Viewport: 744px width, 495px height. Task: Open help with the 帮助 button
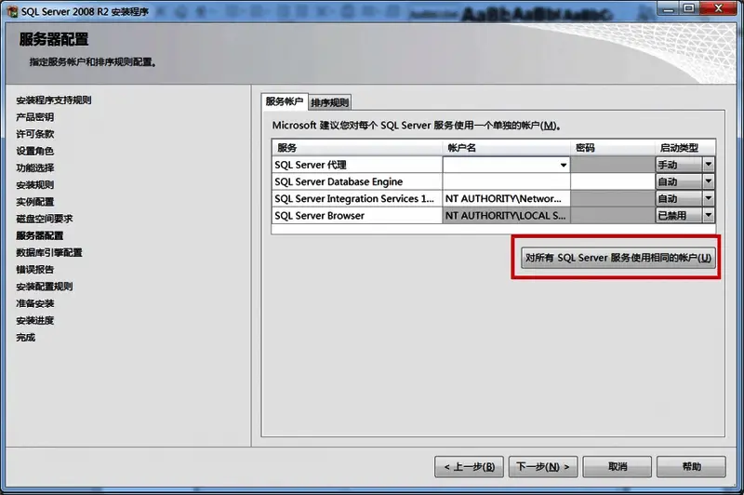[x=691, y=466]
